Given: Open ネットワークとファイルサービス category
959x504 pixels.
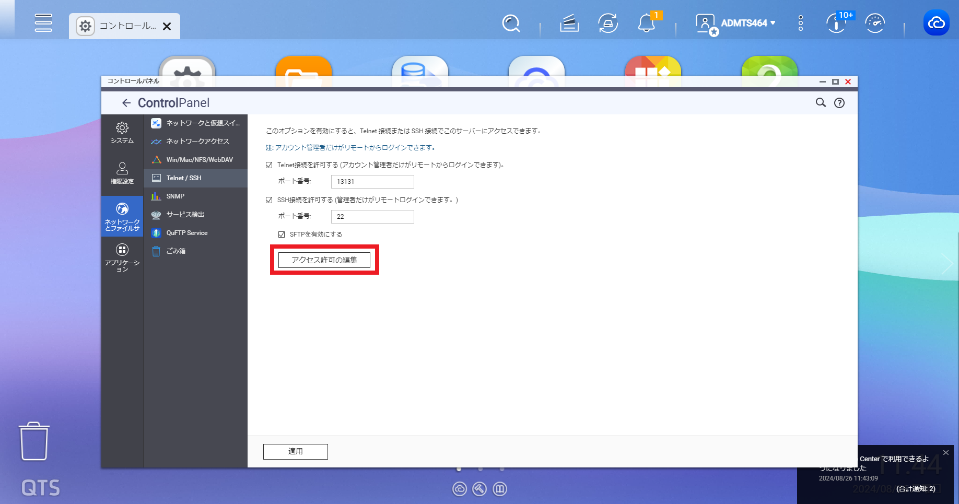Looking at the screenshot, I should coord(122,216).
